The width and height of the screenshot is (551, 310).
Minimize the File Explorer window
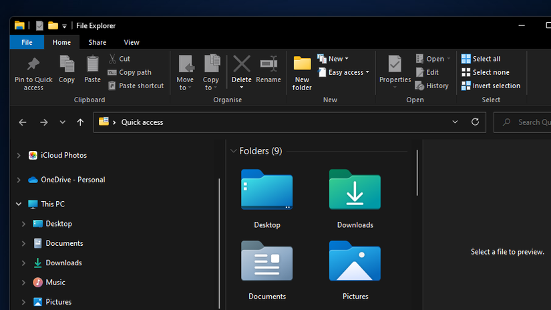tap(522, 25)
